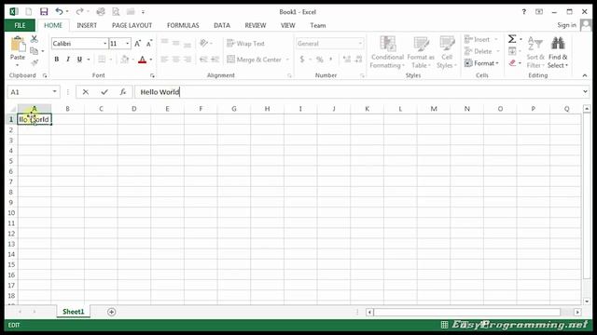
Task: Confirm entry with the checkmark button
Action: [x=104, y=92]
